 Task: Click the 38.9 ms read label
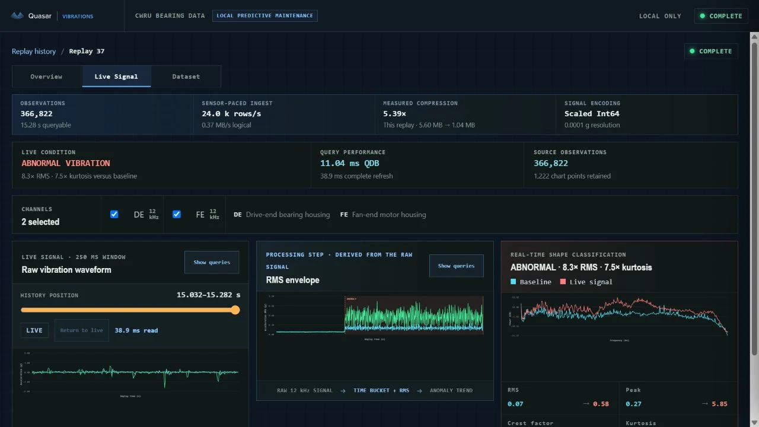click(x=136, y=330)
